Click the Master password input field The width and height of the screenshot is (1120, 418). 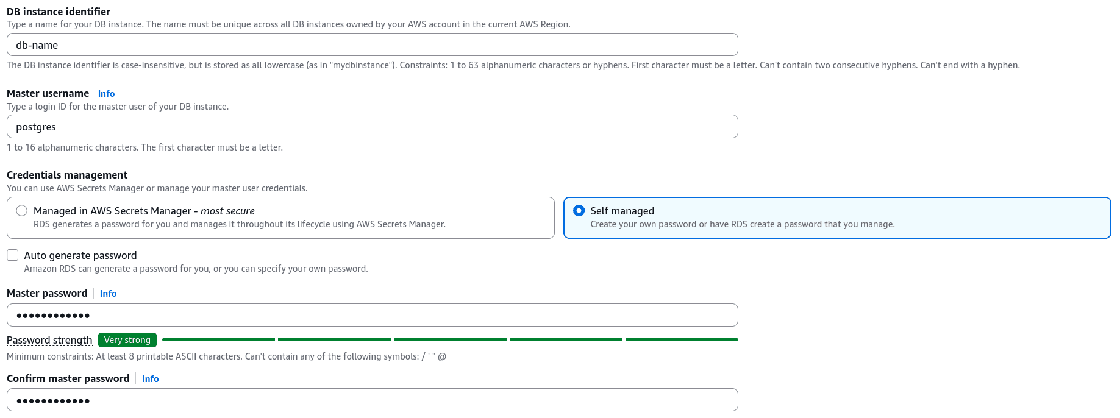coord(372,315)
